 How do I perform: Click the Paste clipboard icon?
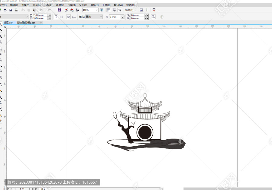[x=34, y=10]
